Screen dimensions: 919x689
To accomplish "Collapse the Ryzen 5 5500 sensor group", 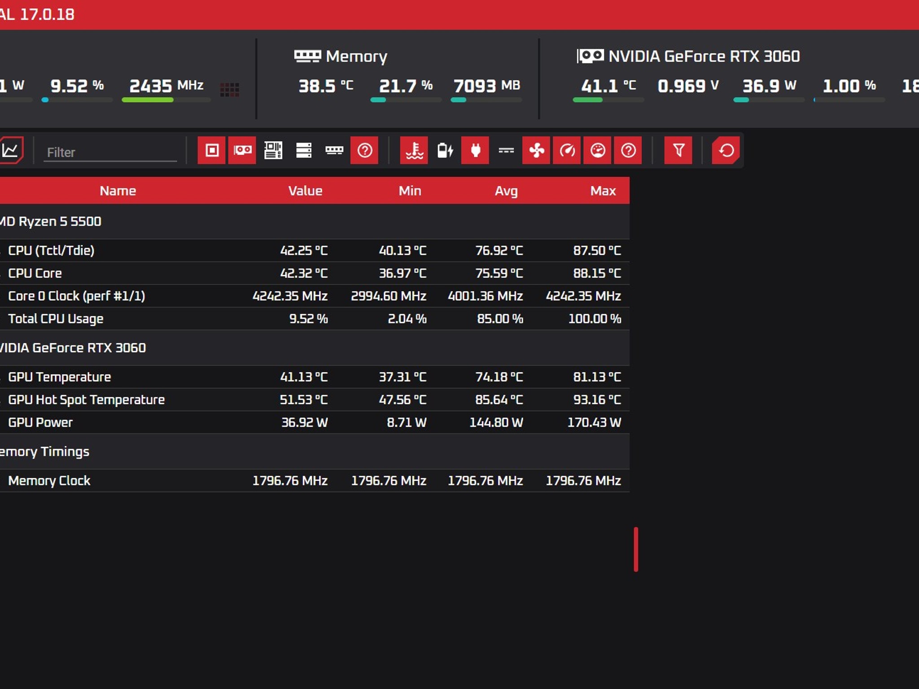I will pyautogui.click(x=315, y=222).
